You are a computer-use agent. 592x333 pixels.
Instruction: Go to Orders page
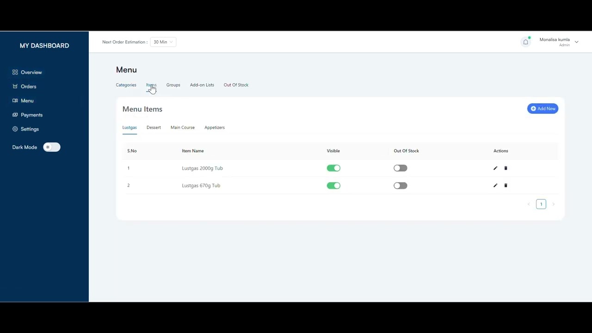(28, 86)
